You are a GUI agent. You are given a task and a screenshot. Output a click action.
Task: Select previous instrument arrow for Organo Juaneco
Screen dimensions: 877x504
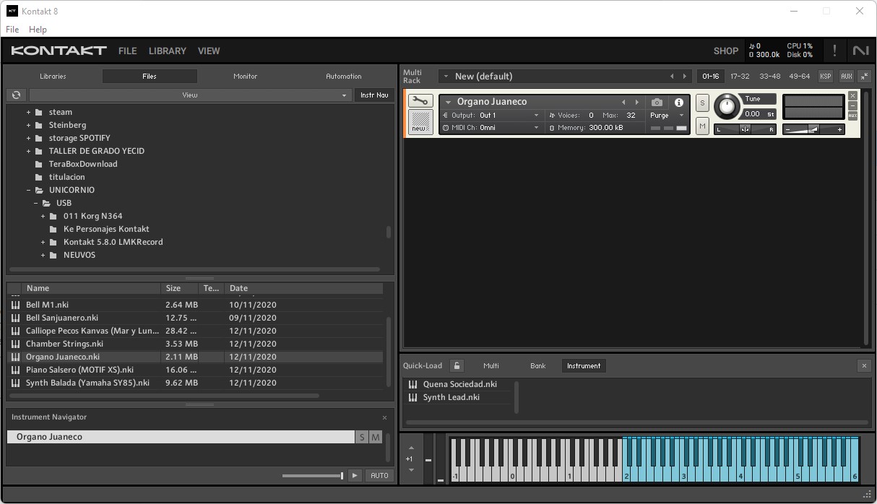coord(623,102)
